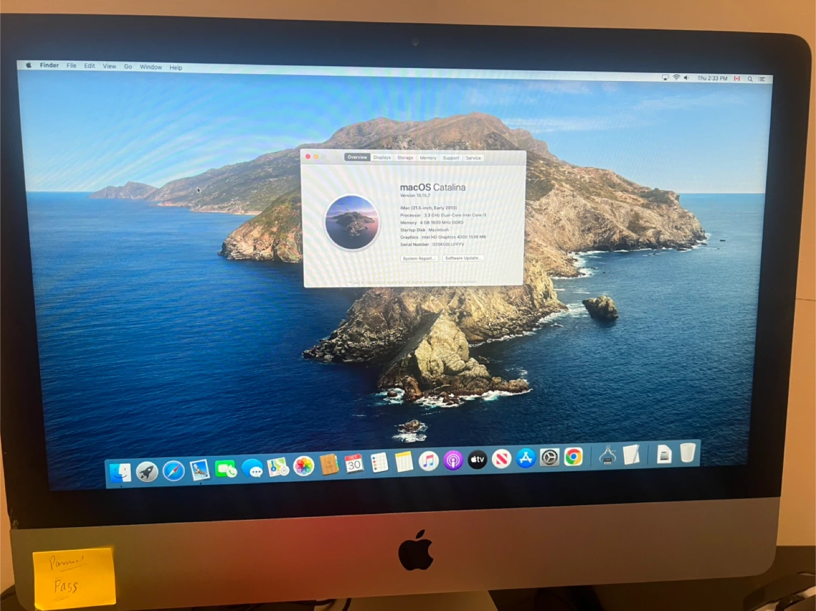Open the App Store icon

coord(525,458)
